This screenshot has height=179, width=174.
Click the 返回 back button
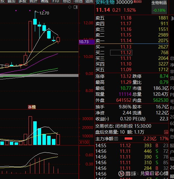pyautogui.click(x=89, y=1)
